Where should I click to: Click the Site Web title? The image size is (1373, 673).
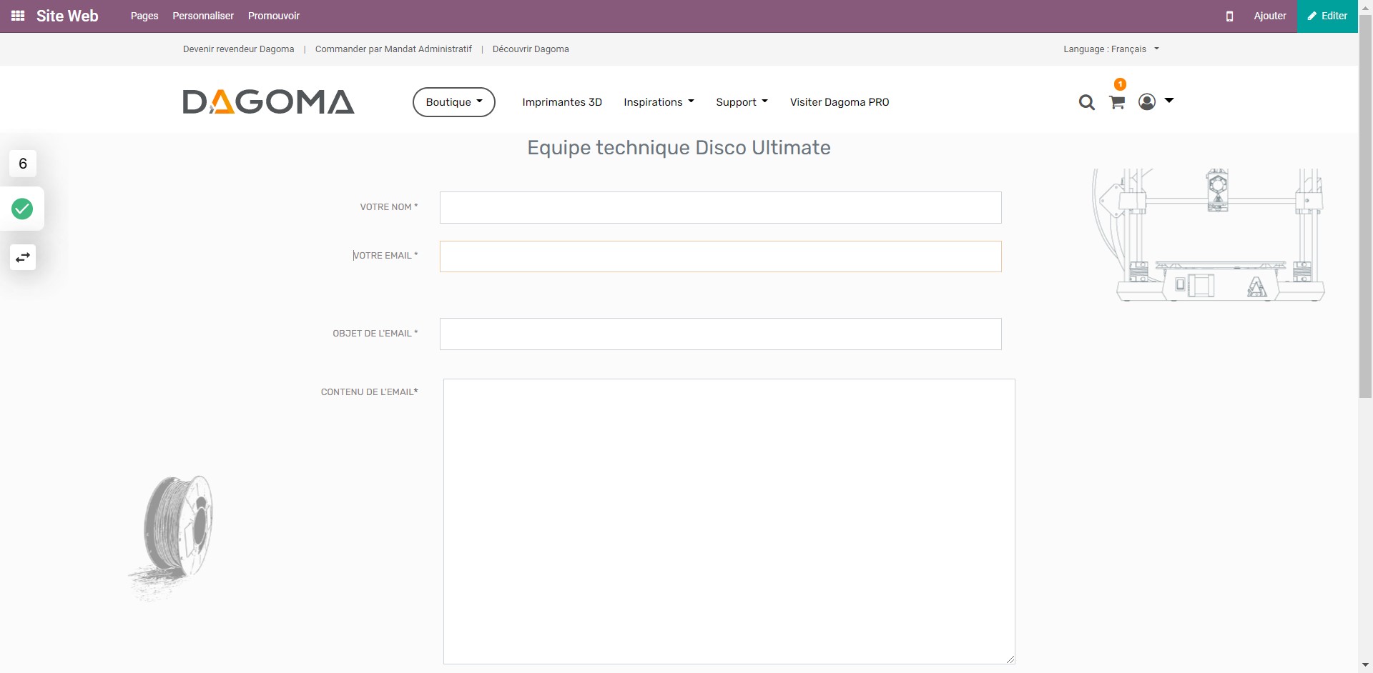(67, 16)
